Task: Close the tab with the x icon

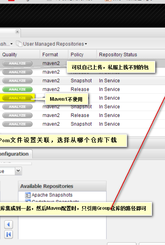Action: tap(17, 32)
